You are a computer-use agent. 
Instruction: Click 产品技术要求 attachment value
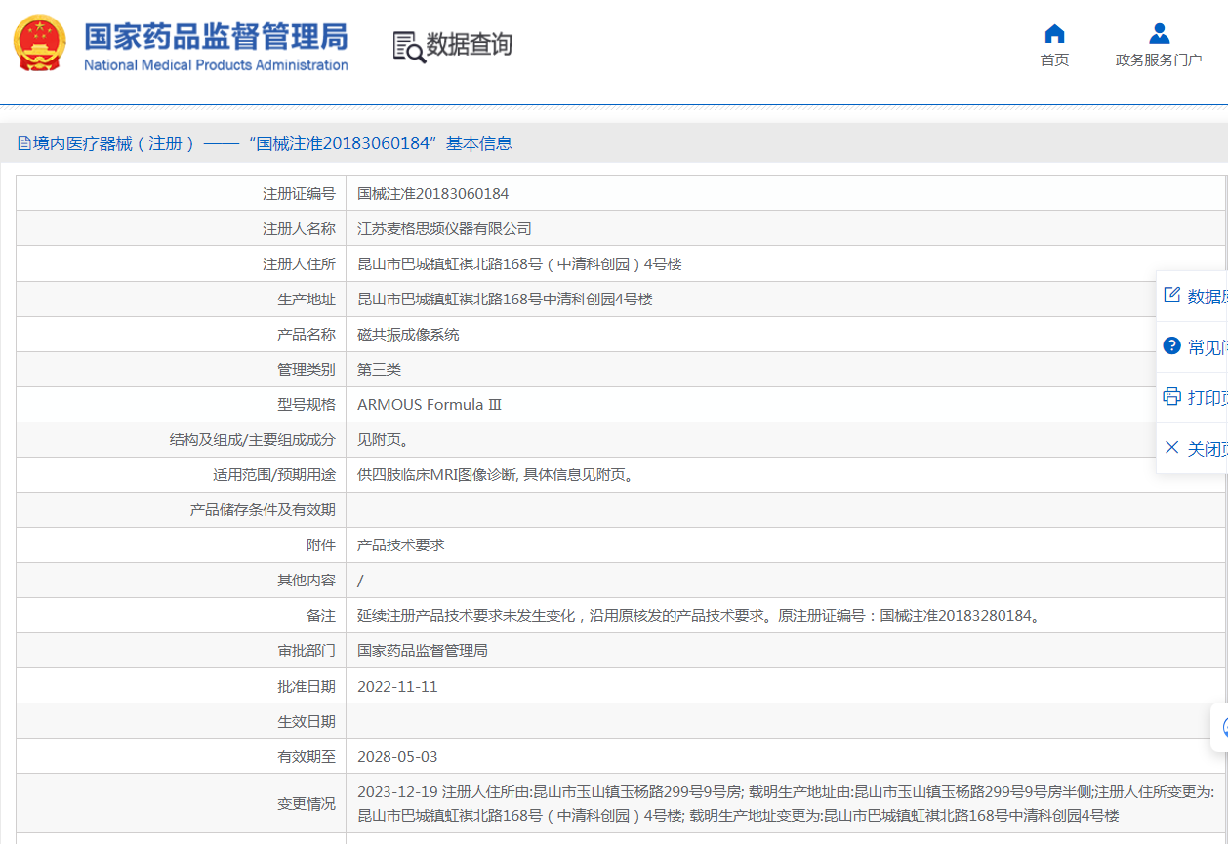pyautogui.click(x=401, y=545)
